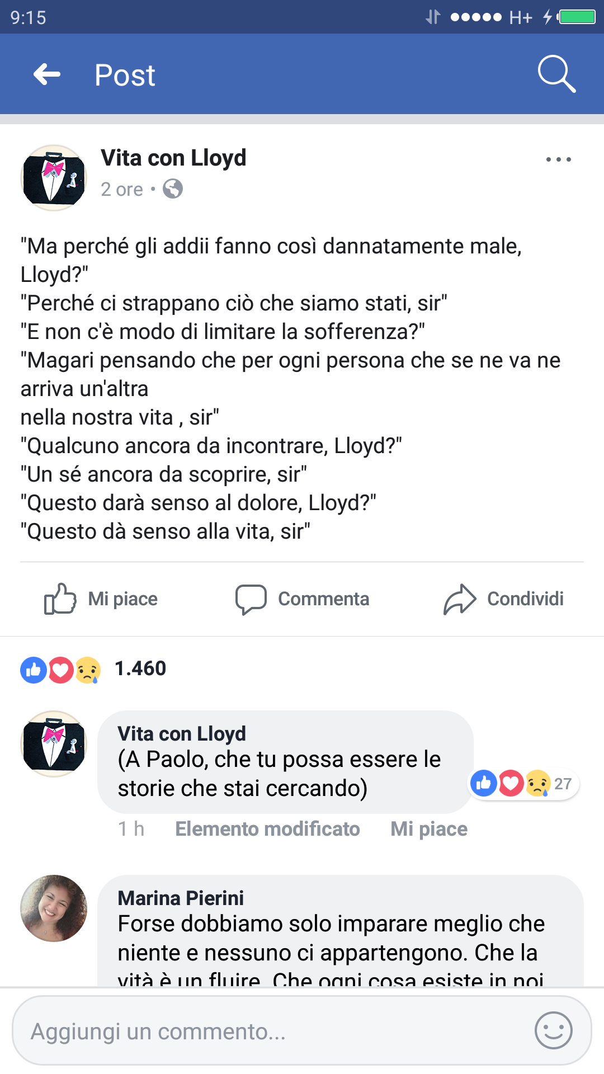Viewport: 604px width, 1074px height.
Task: Open search with magnifier icon
Action: 556,74
